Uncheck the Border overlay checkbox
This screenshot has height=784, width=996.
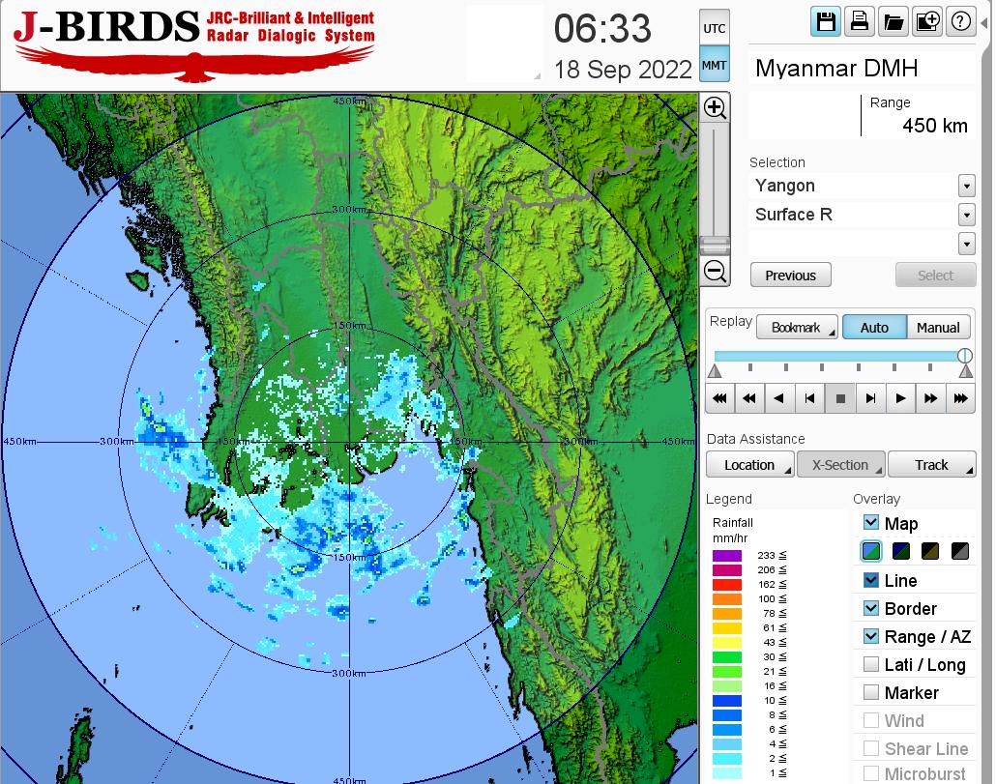[871, 608]
